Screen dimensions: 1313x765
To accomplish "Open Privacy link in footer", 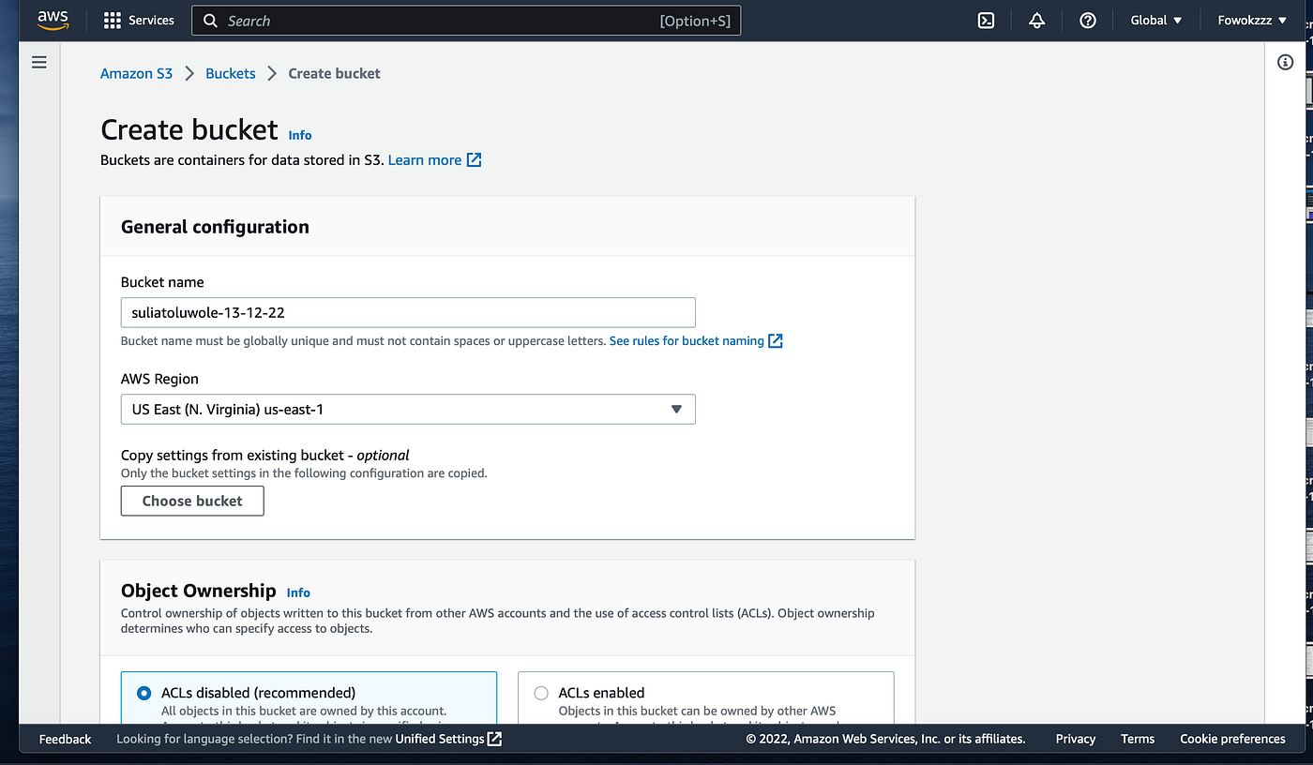I will click(x=1076, y=739).
